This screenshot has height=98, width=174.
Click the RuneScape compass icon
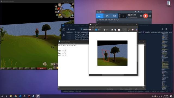coord(60,5)
